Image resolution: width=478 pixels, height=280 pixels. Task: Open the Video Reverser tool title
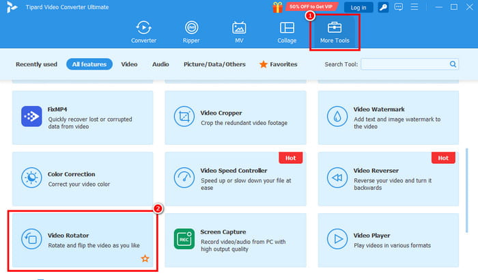(x=376, y=171)
